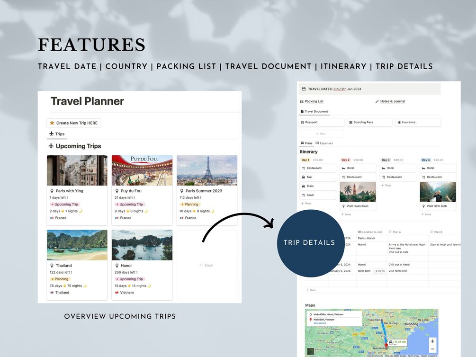Viewport: 476px width, 357px height.
Task: Open Day 2 Hotel item
Action: (x=358, y=168)
